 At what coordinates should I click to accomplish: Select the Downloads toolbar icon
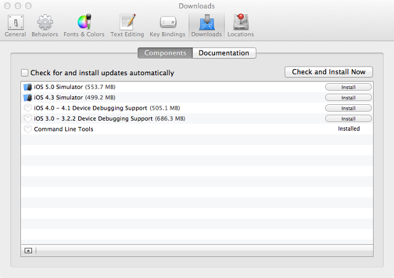coord(207,22)
